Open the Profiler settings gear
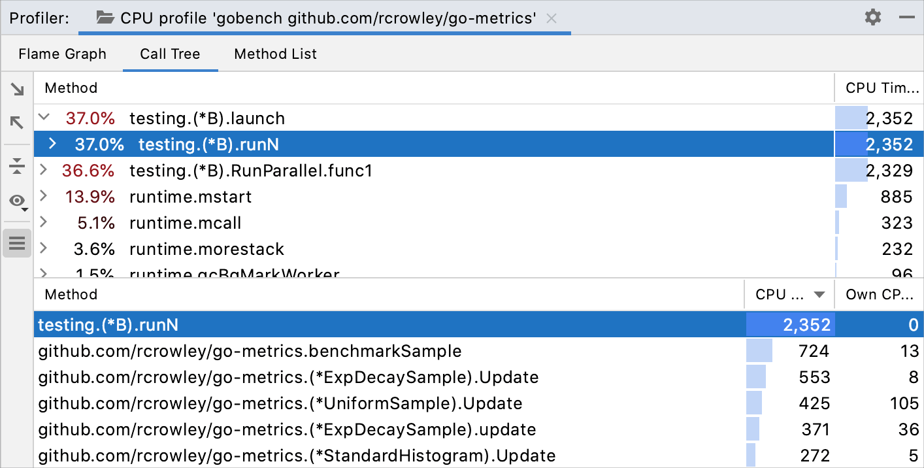The width and height of the screenshot is (924, 468). (x=872, y=18)
